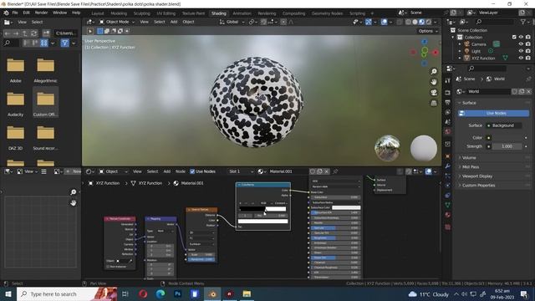Click Background surface shader selector

coord(503,125)
